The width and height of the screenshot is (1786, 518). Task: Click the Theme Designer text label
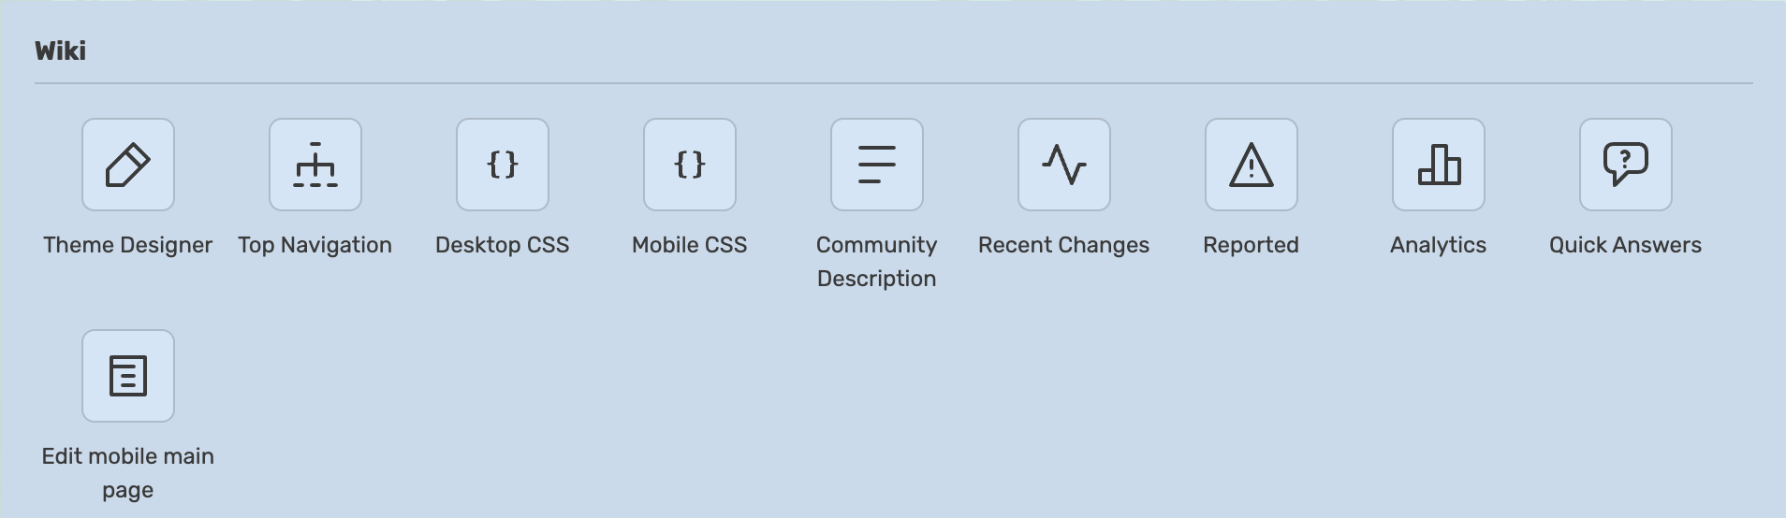pos(128,245)
